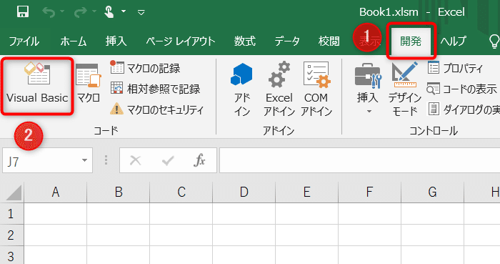Select column C header
500x264 pixels.
181,192
